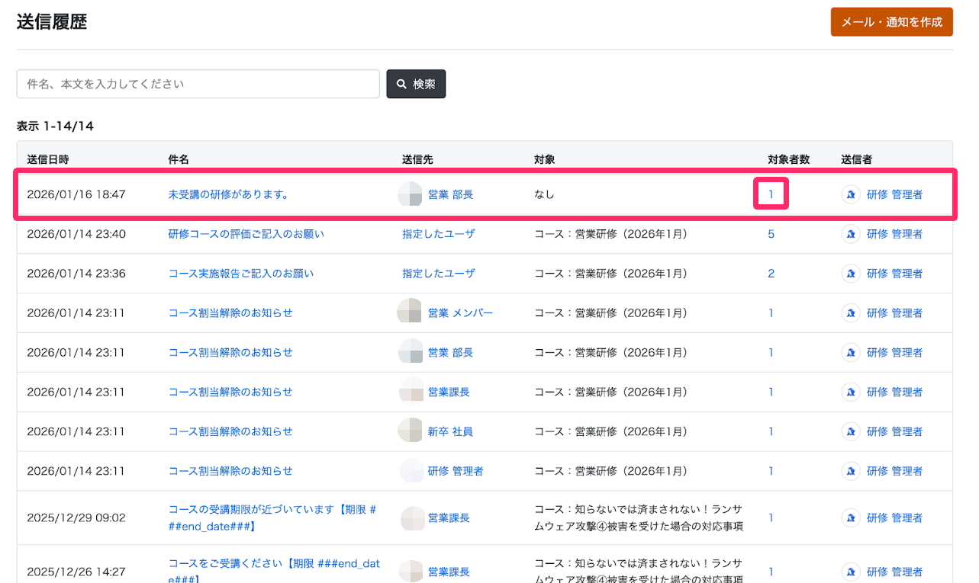Image resolution: width=979 pixels, height=583 pixels.
Task: Focus the 件名、本文 search input field
Action: pos(198,84)
